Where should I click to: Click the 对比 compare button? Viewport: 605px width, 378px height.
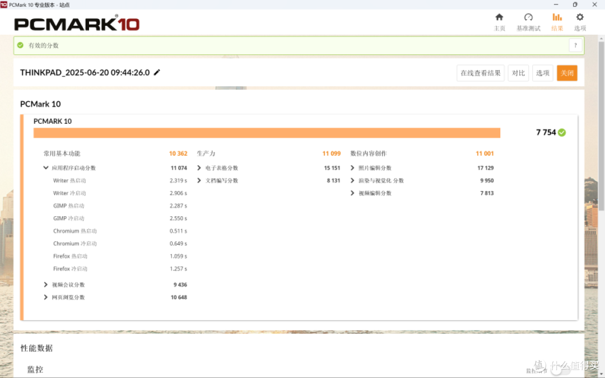tap(518, 73)
